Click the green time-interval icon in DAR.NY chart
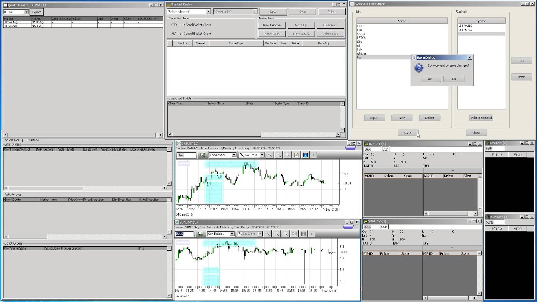The width and height of the screenshot is (537, 302). pos(202,155)
